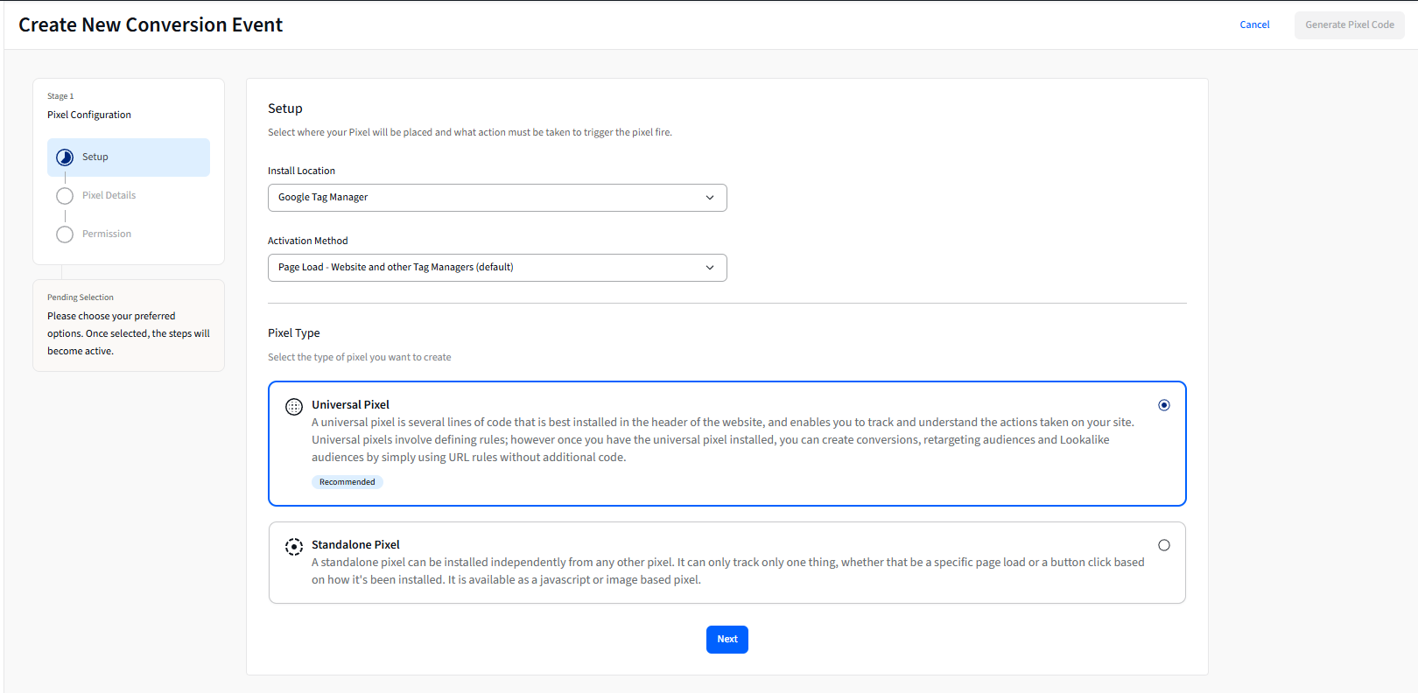Click the Pixel Details step circle icon
Screen dimensions: 1418x693
(x=65, y=196)
